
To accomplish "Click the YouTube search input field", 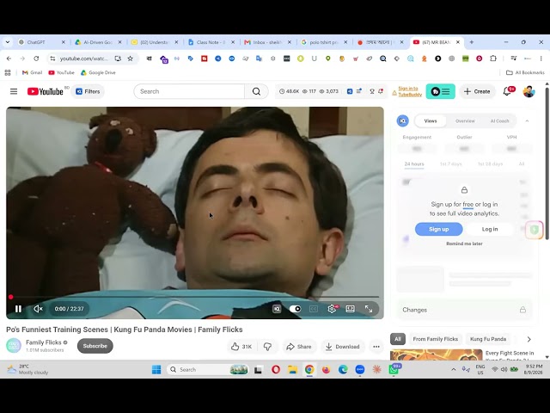I will (189, 92).
